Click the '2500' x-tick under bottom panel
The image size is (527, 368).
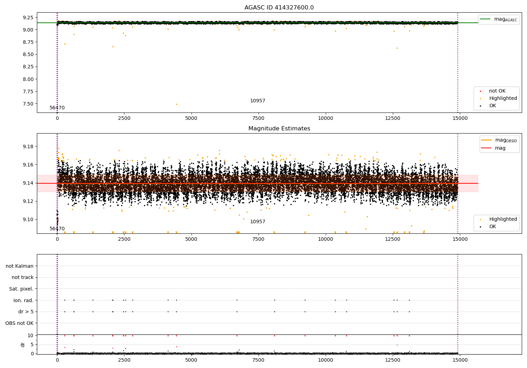pos(124,360)
